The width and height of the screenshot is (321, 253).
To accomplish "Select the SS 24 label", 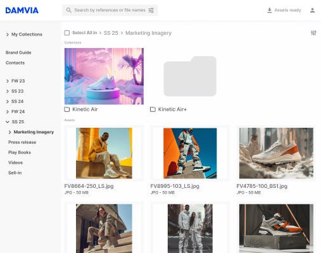I will tap(17, 101).
